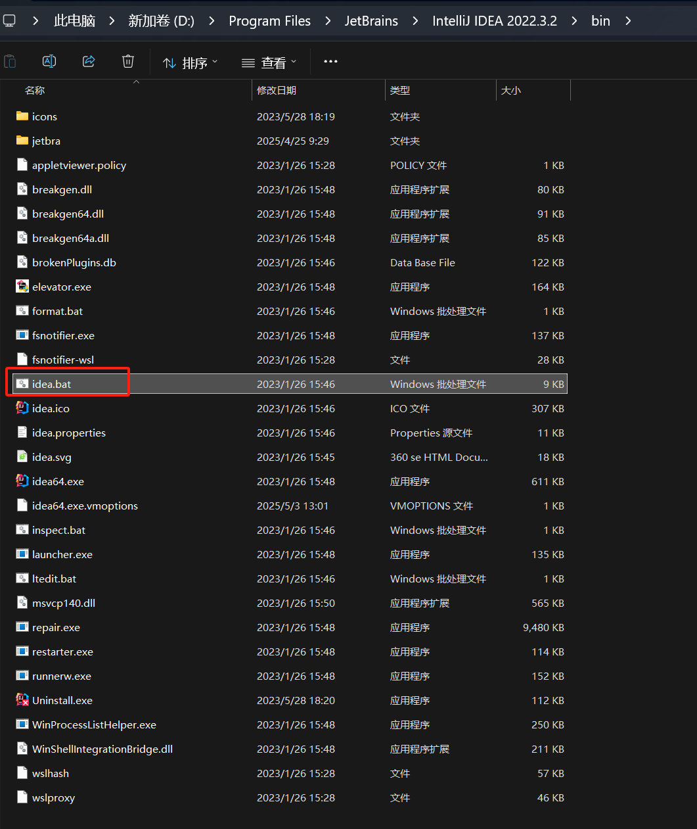Open the 排序 sort dropdown
The height and width of the screenshot is (829, 697).
(190, 62)
